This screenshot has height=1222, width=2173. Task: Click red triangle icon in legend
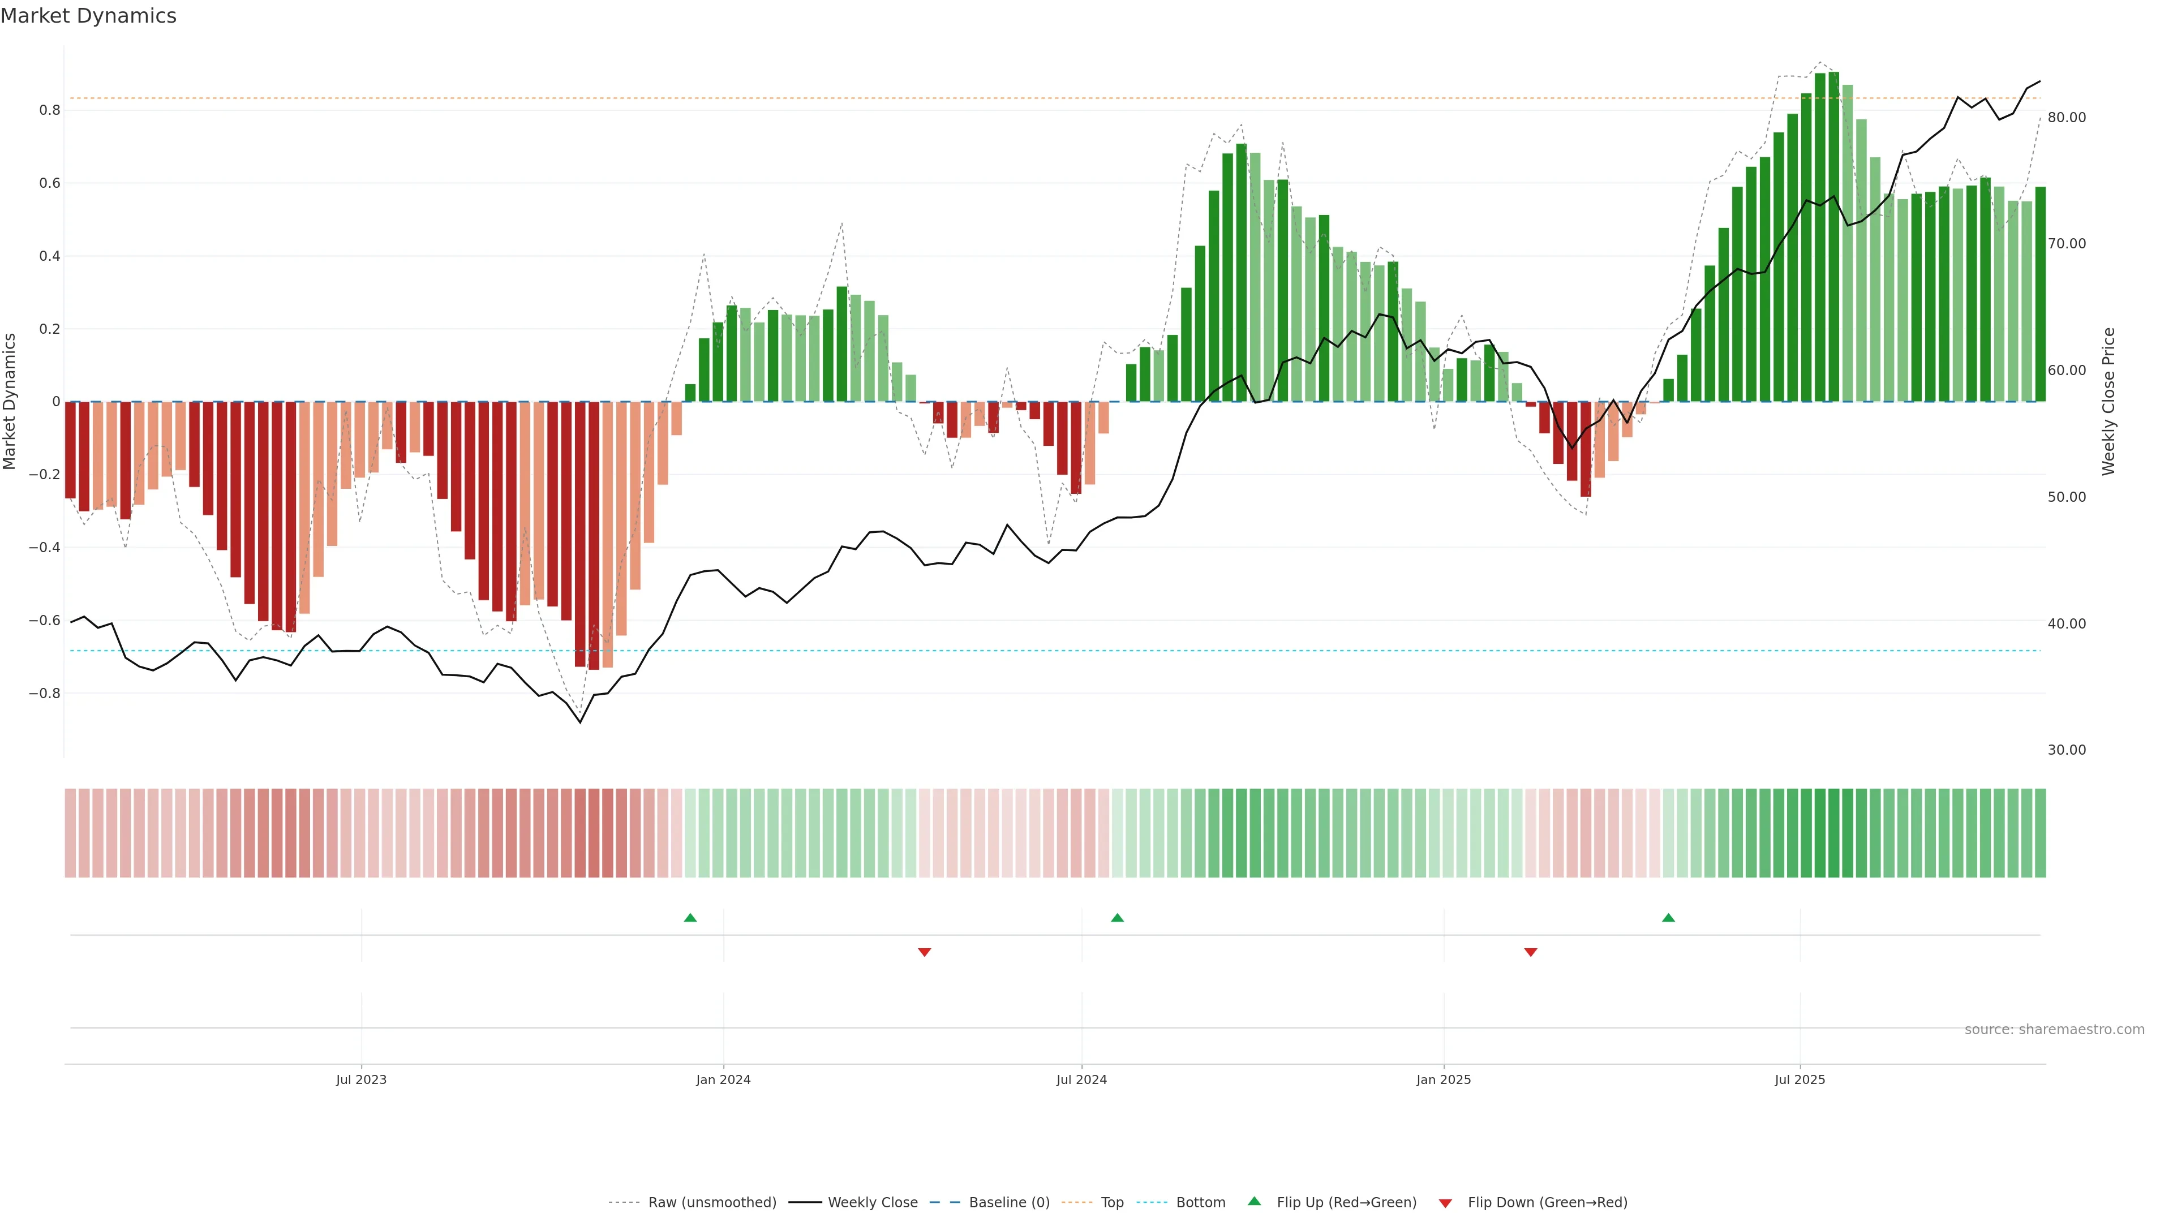click(x=1445, y=1203)
